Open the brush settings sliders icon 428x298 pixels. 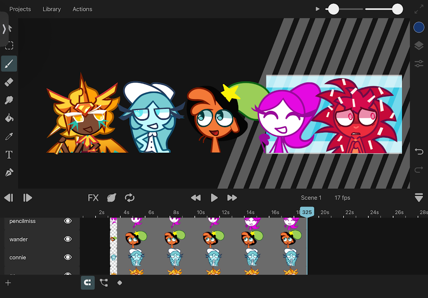(419, 64)
